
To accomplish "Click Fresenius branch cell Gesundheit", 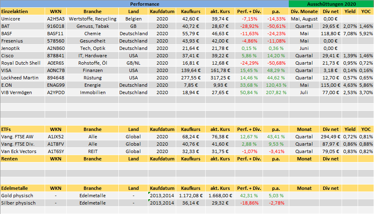I will pyautogui.click(x=93, y=41).
